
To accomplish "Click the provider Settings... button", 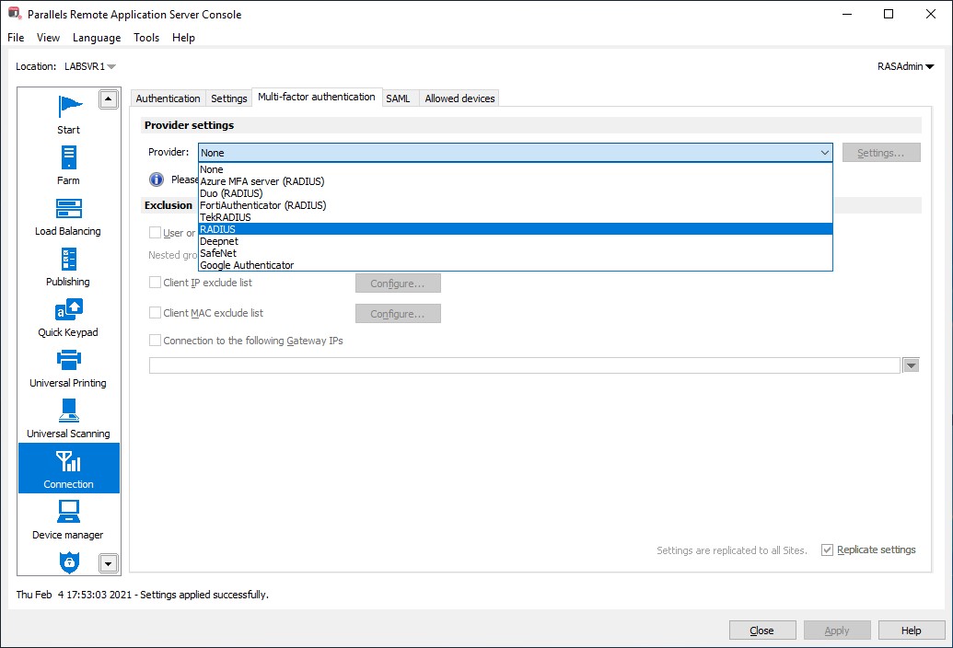I will coord(880,153).
